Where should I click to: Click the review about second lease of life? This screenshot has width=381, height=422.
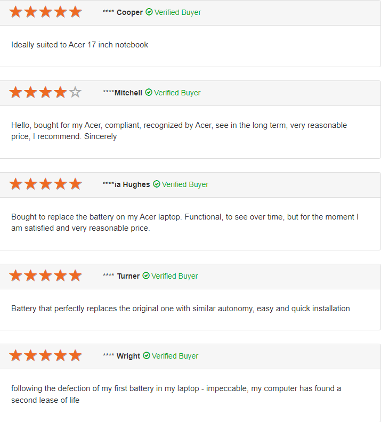click(176, 394)
